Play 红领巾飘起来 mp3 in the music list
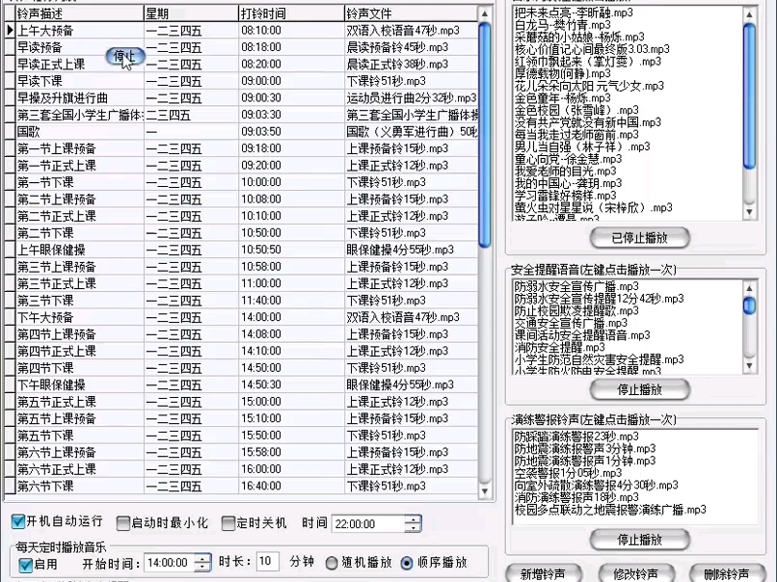 588,62
